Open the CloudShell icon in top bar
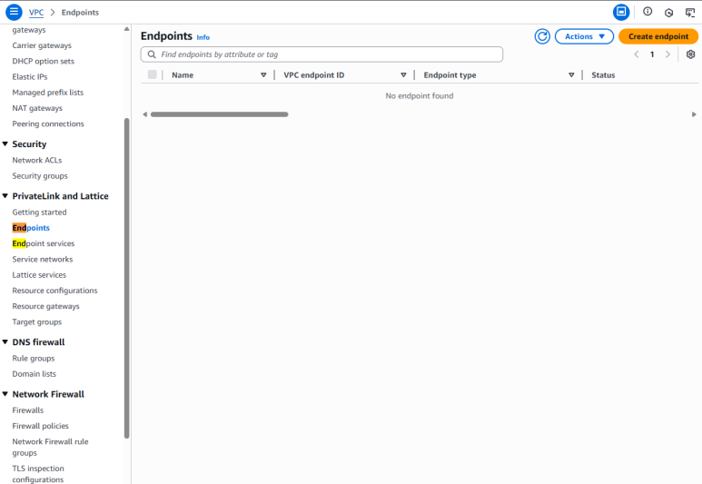The width and height of the screenshot is (702, 484). pyautogui.click(x=621, y=12)
